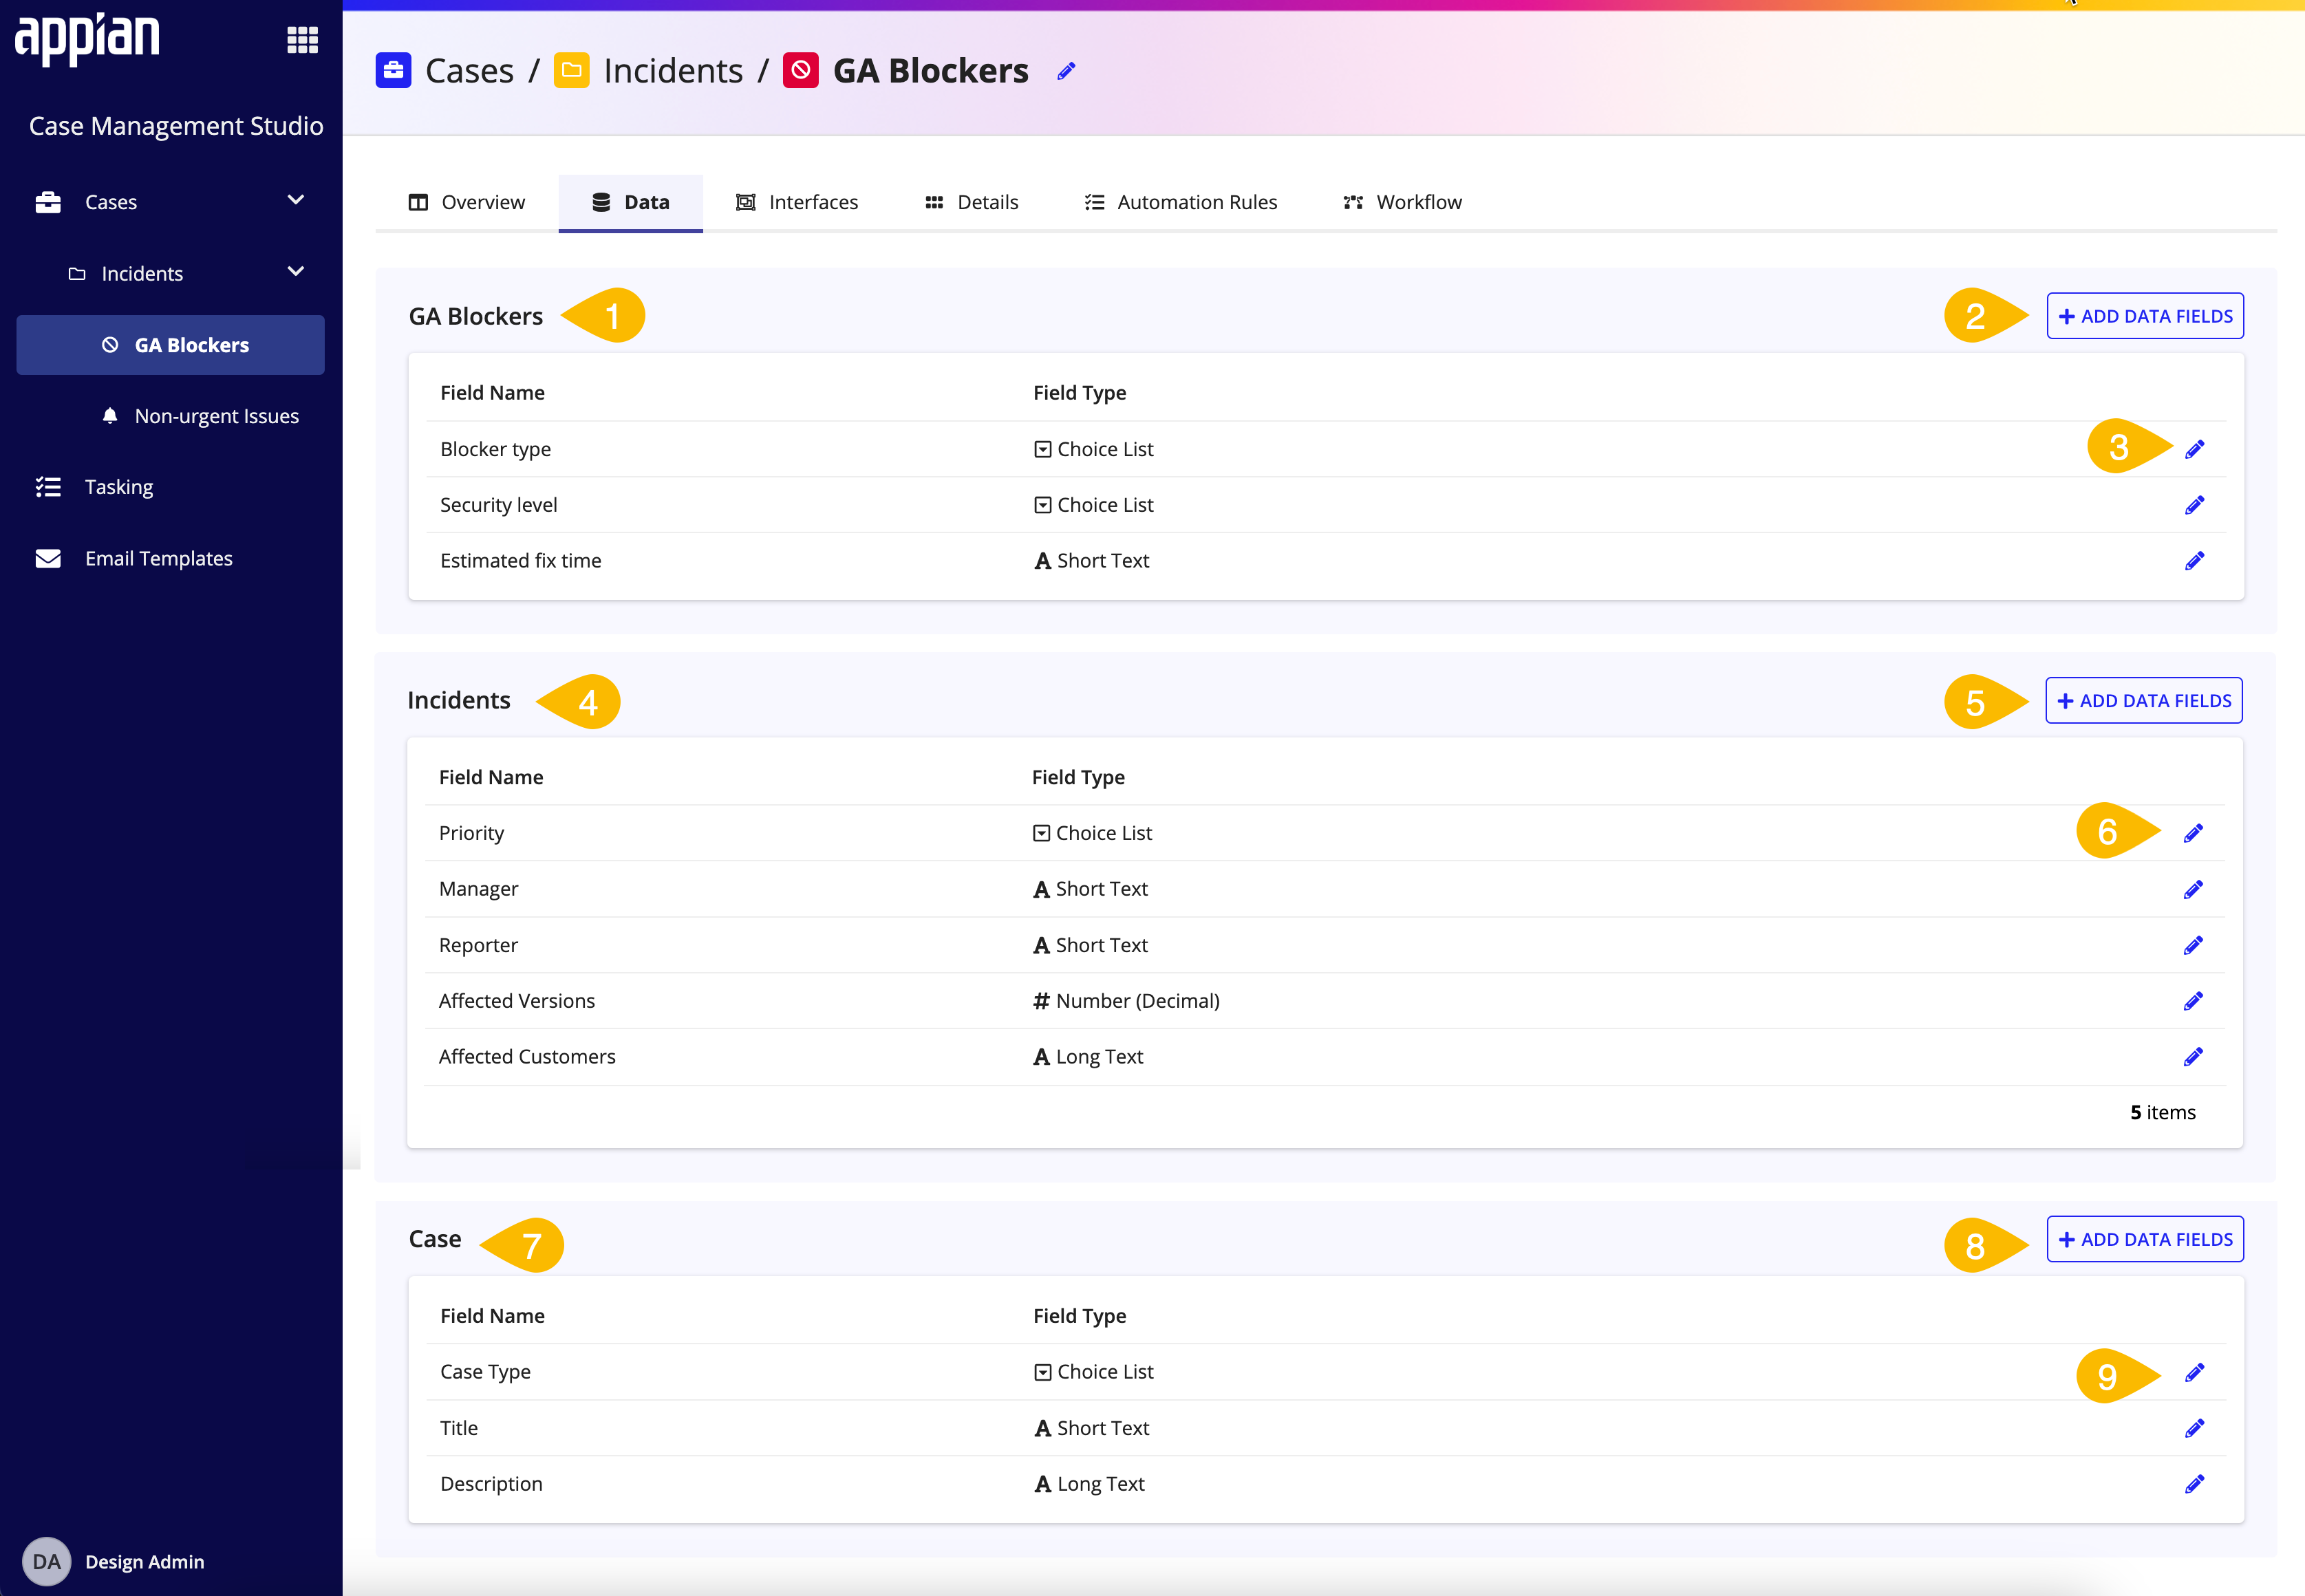This screenshot has height=1596, width=2305.
Task: Edit the GA Blockers title pencil
Action: (x=1066, y=71)
